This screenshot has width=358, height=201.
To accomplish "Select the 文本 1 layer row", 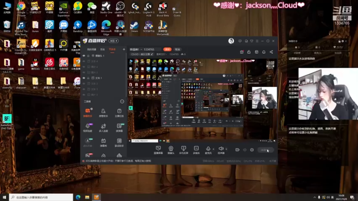I will coord(103,78).
